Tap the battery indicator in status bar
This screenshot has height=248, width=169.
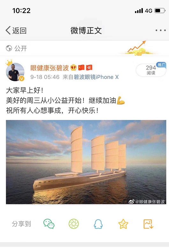coord(160,11)
